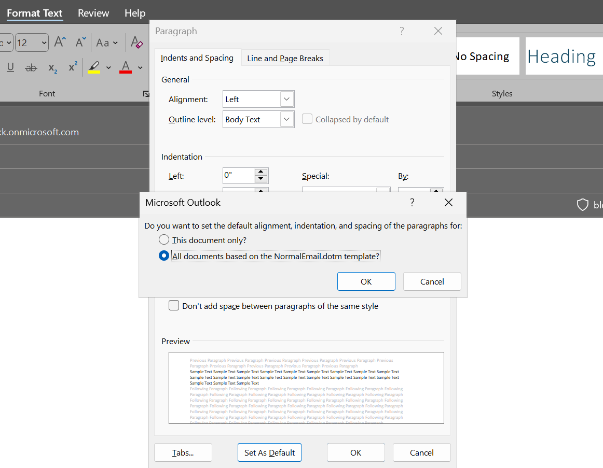603x468 pixels.
Task: Click the shield icon in message header
Action: [583, 205]
